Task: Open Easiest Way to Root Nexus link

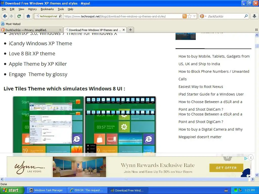Action: point(201,87)
